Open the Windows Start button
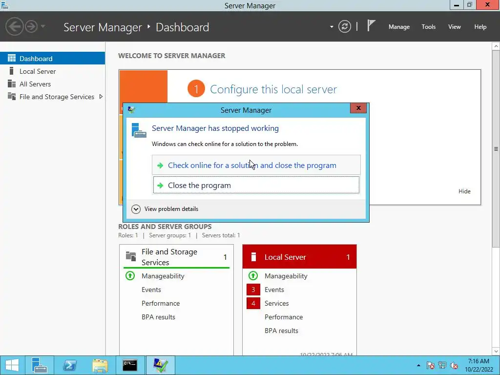The height and width of the screenshot is (375, 500). tap(12, 365)
